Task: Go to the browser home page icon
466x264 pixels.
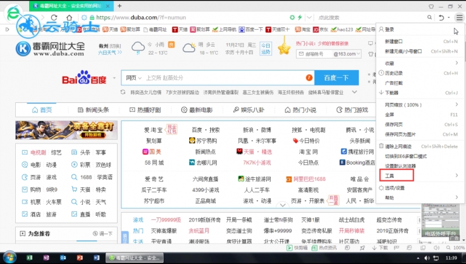Action: pos(69,17)
